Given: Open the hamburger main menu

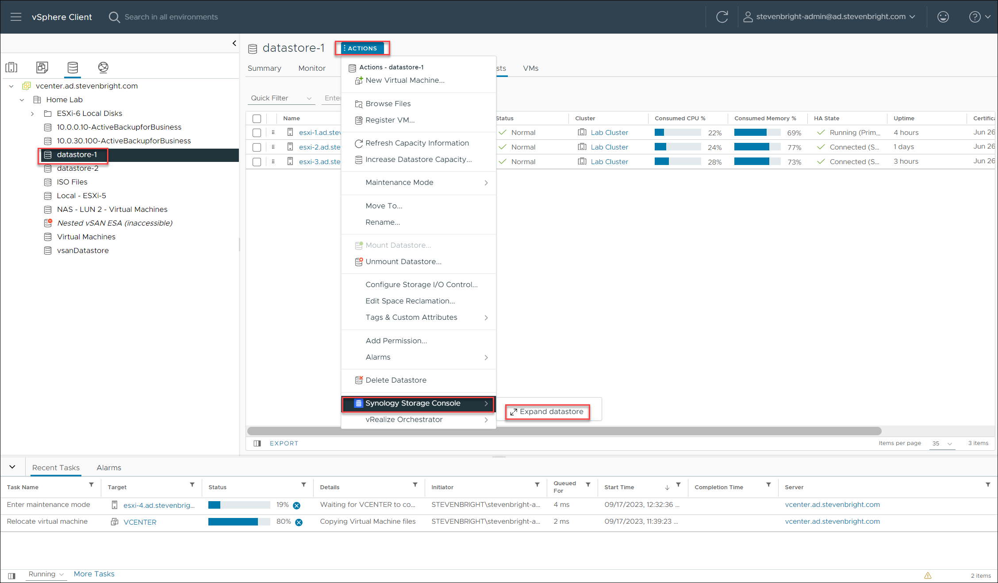Looking at the screenshot, I should pos(16,17).
